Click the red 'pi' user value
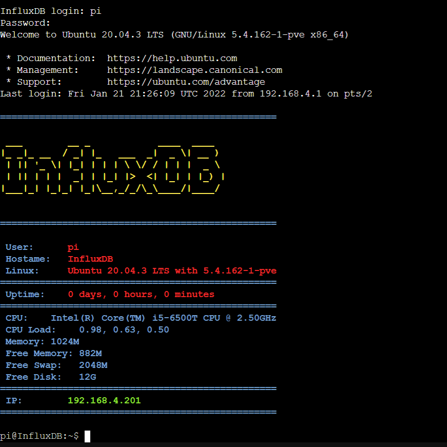 click(x=73, y=247)
